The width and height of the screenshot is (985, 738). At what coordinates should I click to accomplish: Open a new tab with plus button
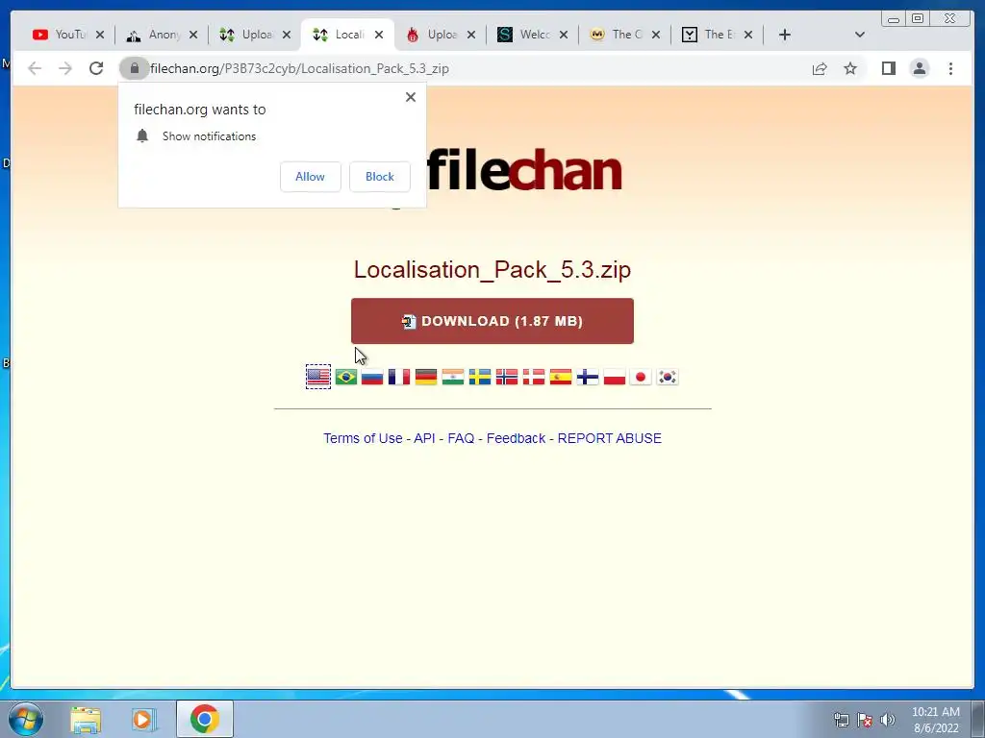point(785,35)
